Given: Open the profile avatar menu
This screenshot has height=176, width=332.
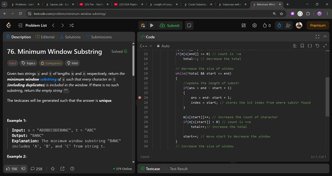Looking at the screenshot, I should click(x=299, y=25).
